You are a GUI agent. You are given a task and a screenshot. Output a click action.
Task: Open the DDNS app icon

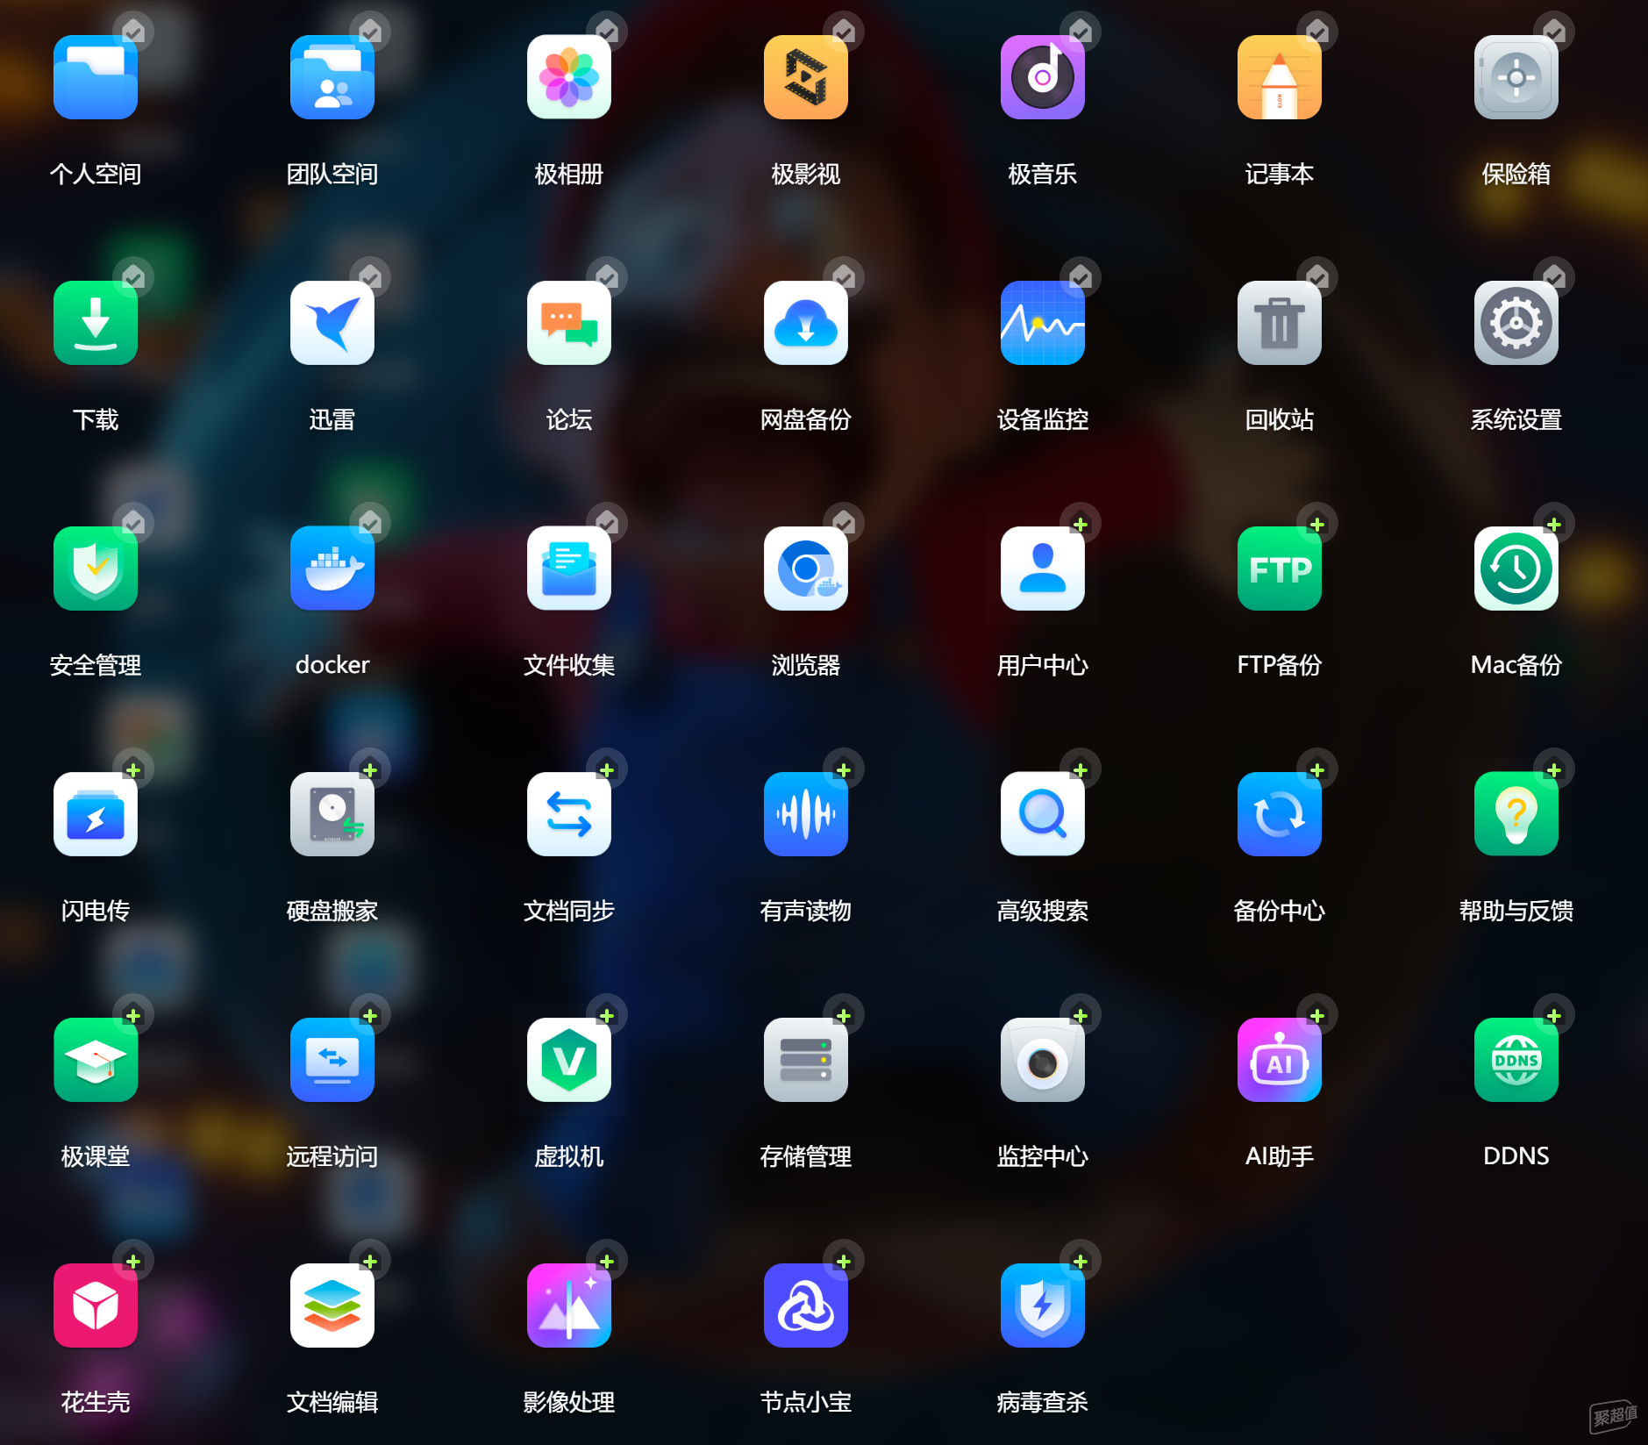click(x=1516, y=1060)
